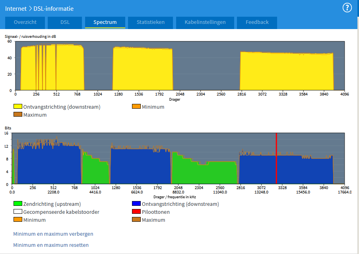The width and height of the screenshot is (359, 254).
Task: Click yellow Ontvangstrichting swatch in SNR legend
Action: [18, 107]
